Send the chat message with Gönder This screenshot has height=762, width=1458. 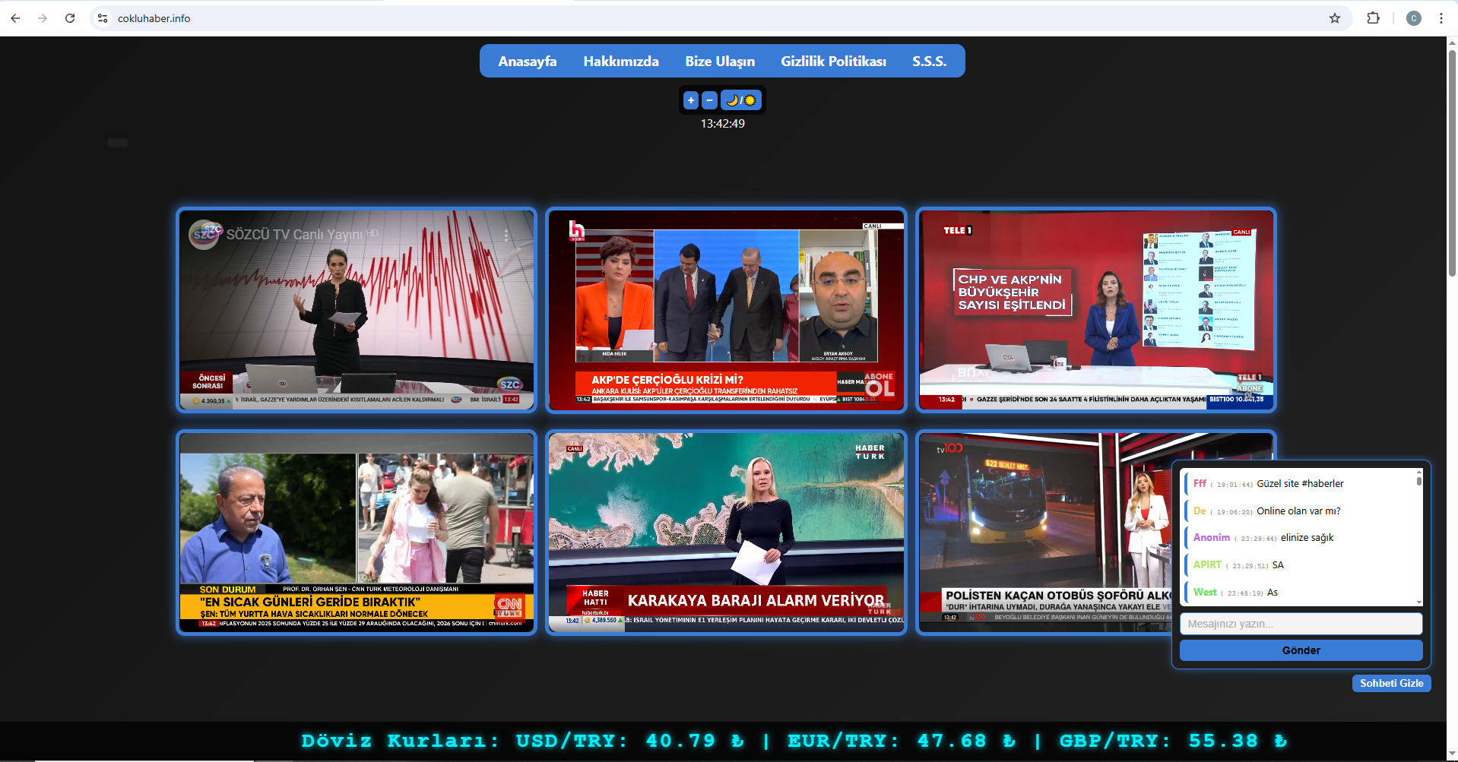click(x=1301, y=650)
